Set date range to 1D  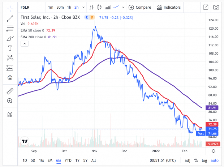coord(25,160)
